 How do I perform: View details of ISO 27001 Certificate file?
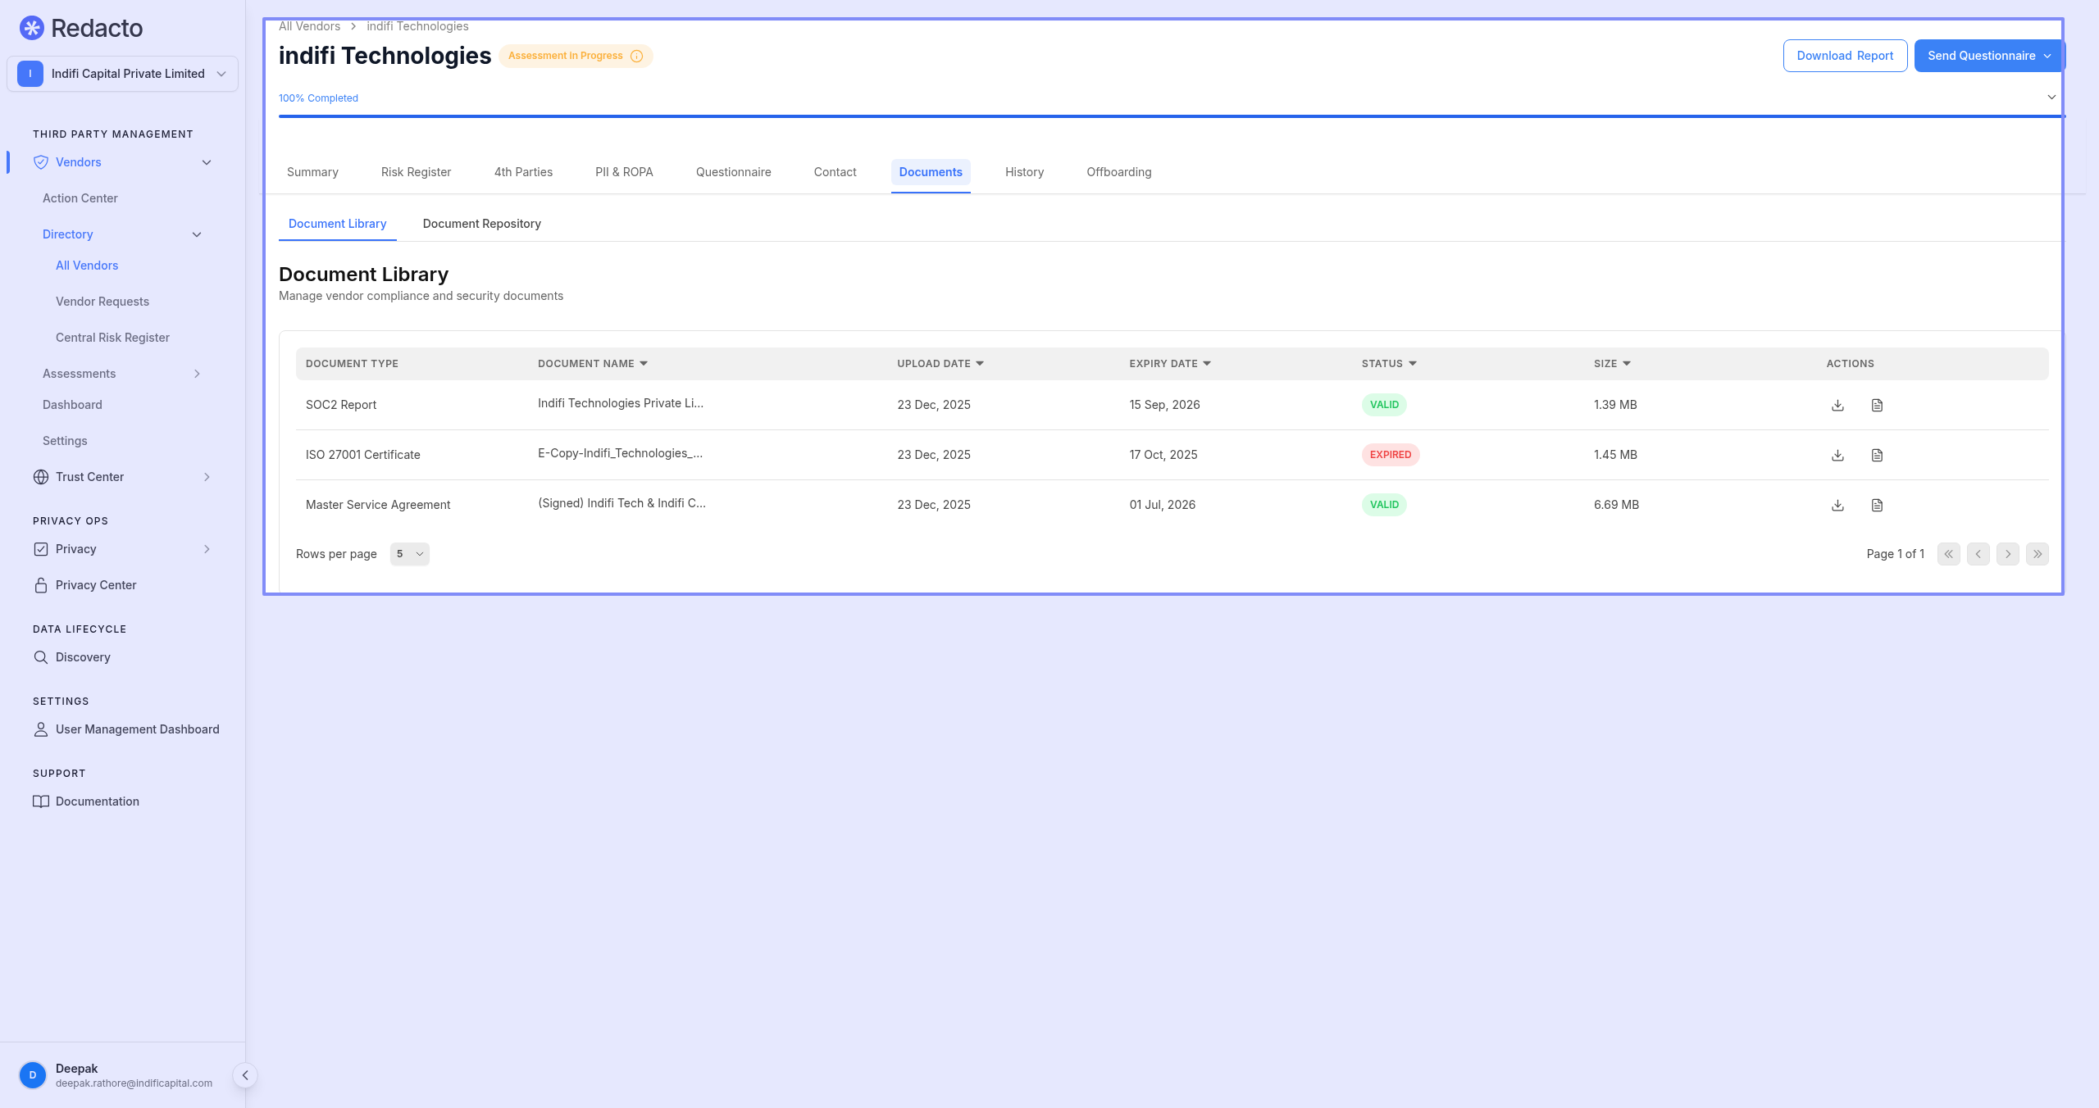click(1877, 455)
